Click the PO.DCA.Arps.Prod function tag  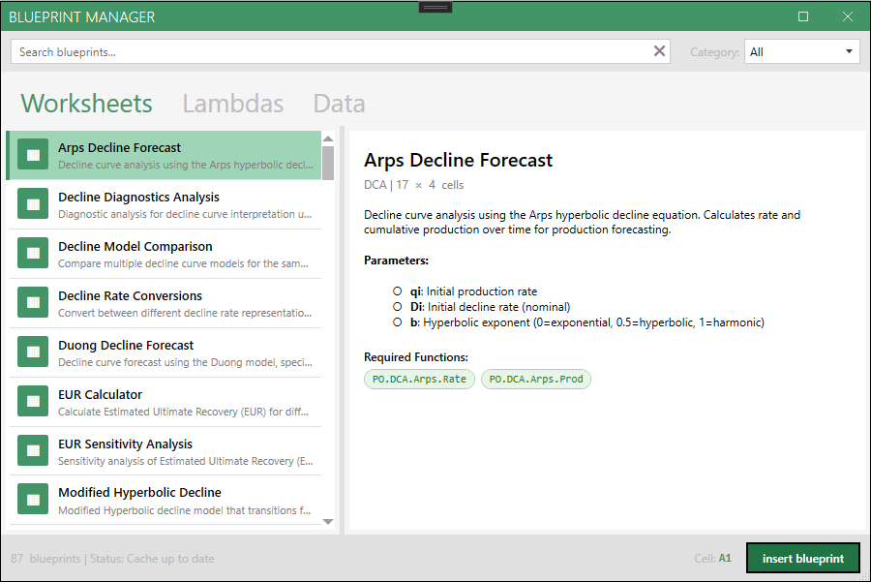point(535,379)
